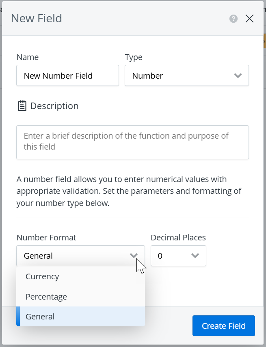Viewport: 266px width, 347px height.
Task: Select Currency from the format list
Action: coord(42,276)
